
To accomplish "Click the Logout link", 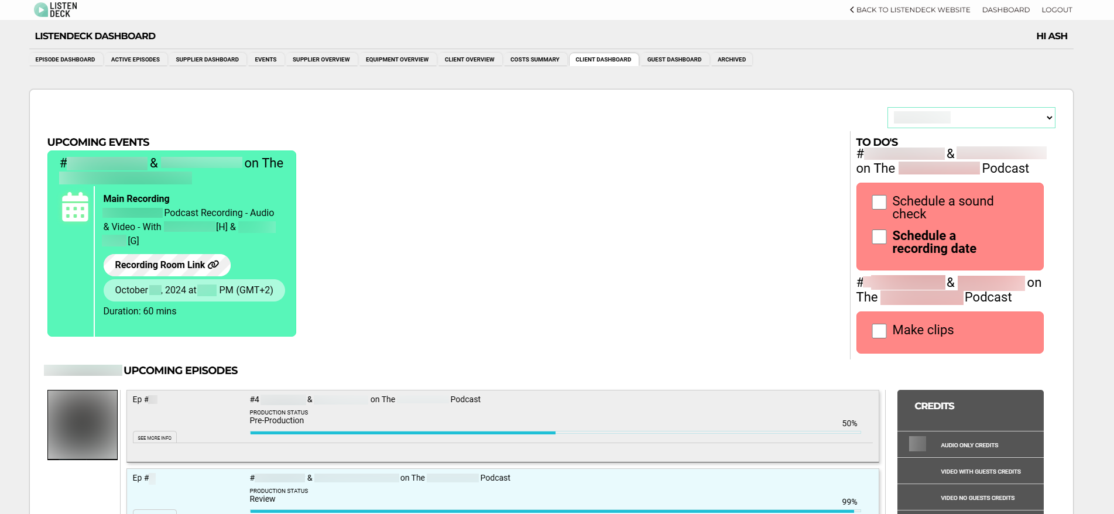I will pyautogui.click(x=1057, y=10).
